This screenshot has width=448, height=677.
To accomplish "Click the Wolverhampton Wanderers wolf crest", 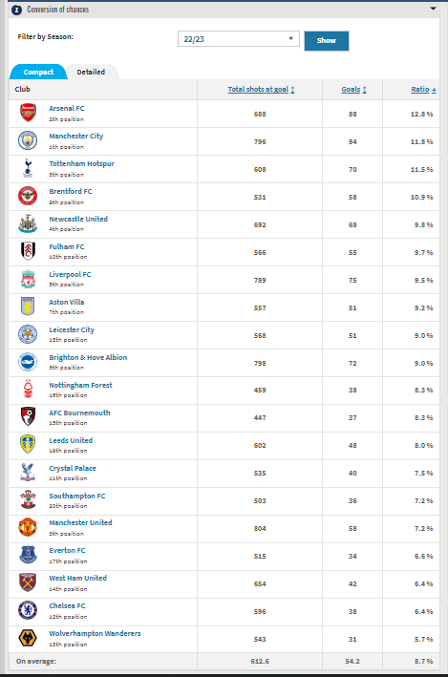I will tap(28, 638).
